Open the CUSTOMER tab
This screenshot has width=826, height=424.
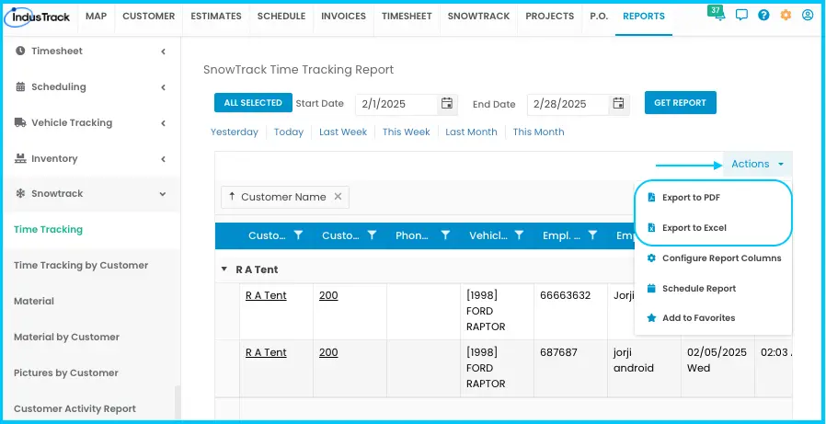(x=149, y=17)
